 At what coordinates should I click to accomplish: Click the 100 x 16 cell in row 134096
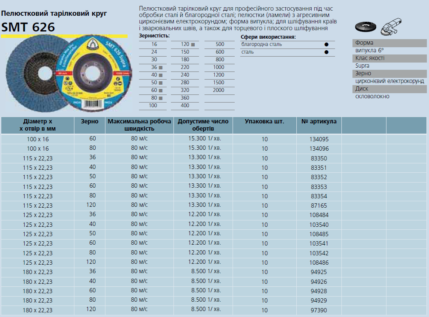(x=38, y=149)
